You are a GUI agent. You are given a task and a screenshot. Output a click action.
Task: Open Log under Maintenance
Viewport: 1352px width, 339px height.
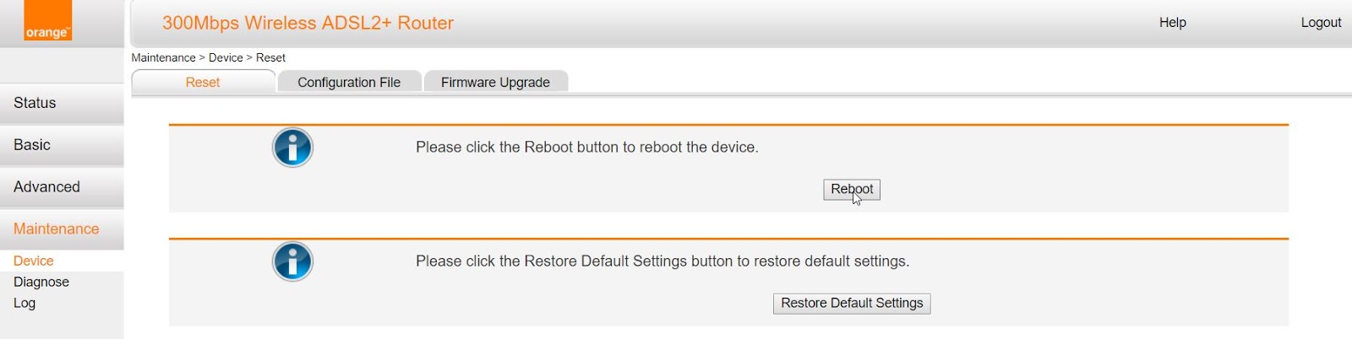pos(25,304)
